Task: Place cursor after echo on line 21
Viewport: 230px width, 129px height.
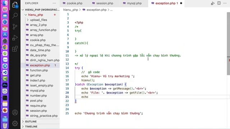Action: 88,97
